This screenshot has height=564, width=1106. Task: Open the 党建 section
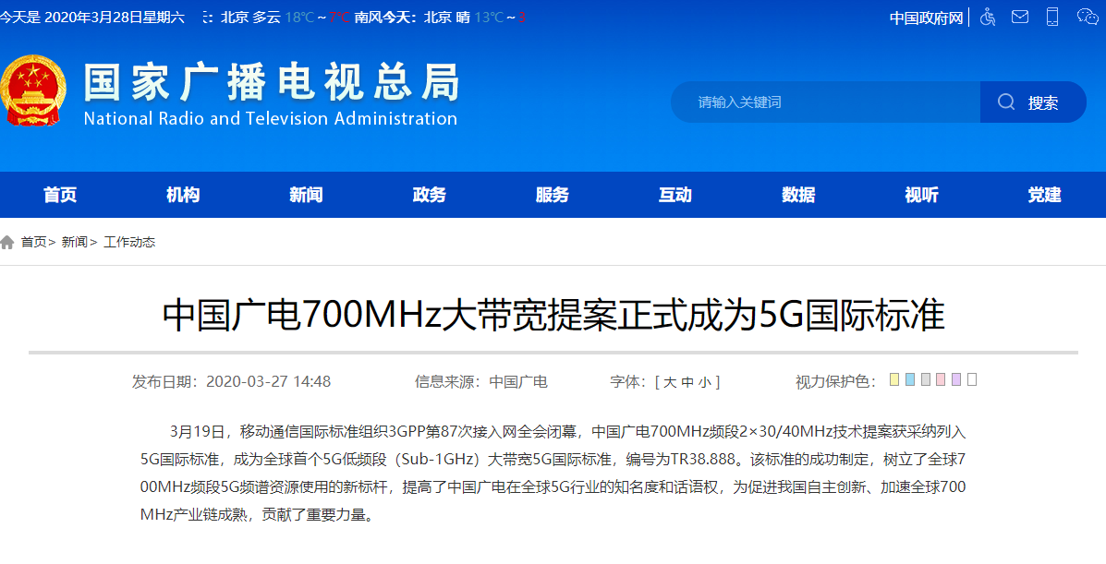(x=1044, y=195)
